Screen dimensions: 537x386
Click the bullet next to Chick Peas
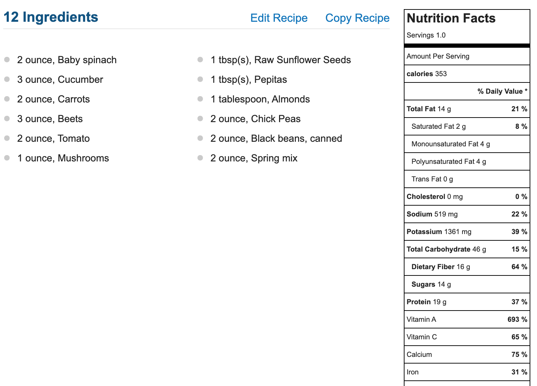200,119
